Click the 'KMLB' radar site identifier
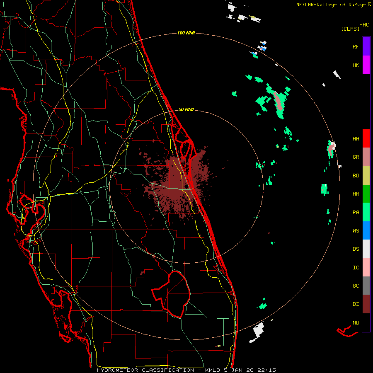This screenshot has height=373, width=373. click(x=212, y=370)
